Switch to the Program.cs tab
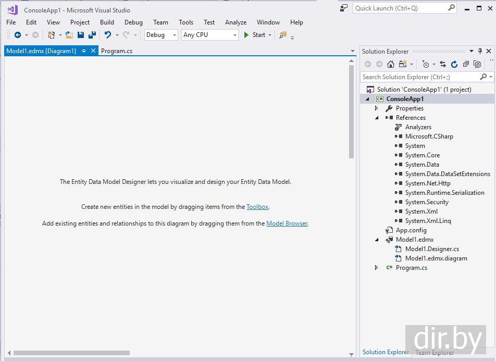The height and width of the screenshot is (361, 496). point(117,51)
